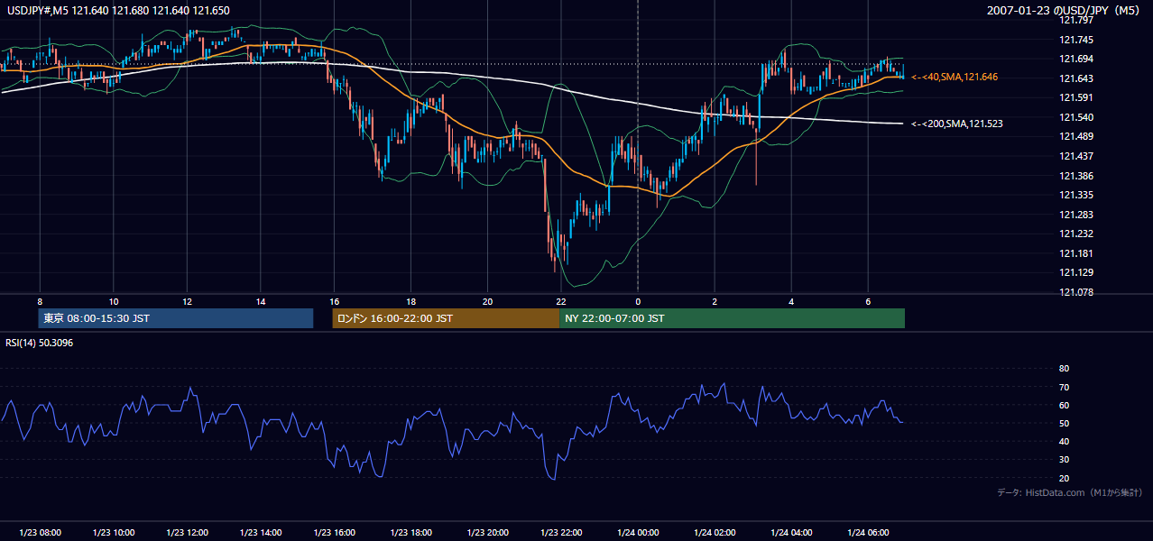Click the 200 SMA label reading 121.523
1153x541 pixels.
pos(957,124)
